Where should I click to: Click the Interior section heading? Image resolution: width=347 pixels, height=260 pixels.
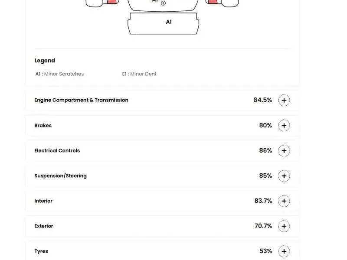43,201
